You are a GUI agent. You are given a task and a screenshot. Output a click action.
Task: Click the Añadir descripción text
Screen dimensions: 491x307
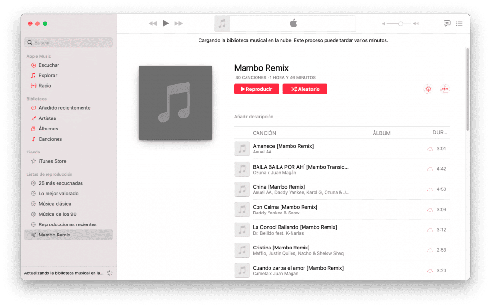tap(254, 117)
